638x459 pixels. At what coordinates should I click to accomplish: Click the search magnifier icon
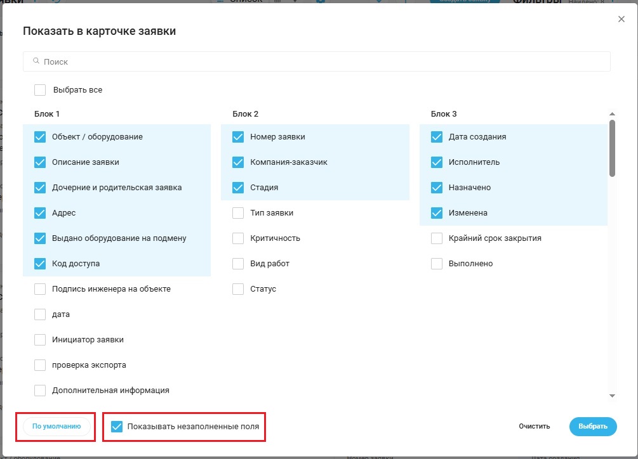point(36,61)
